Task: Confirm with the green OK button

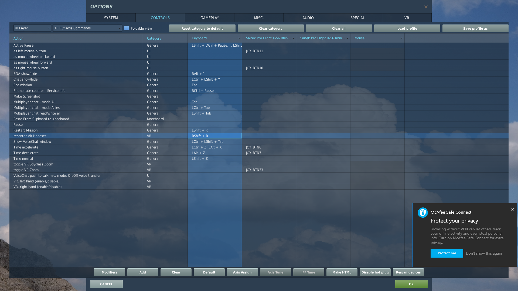Action: point(411,284)
